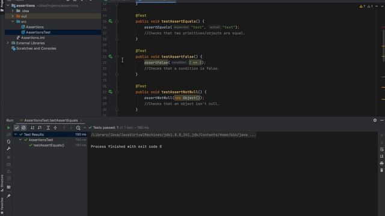This screenshot has width=385, height=216.
Task: Switch to AssertionsTest.testAssertEquals run tab
Action: (x=51, y=120)
